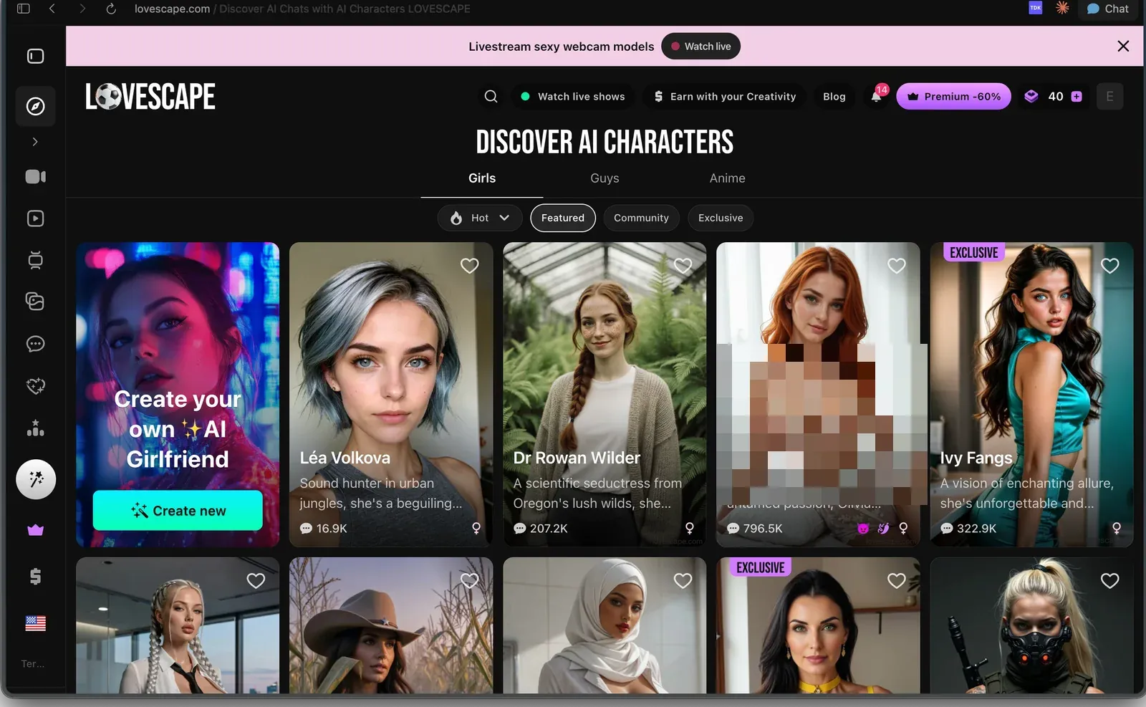Viewport: 1146px width, 707px height.
Task: Open the community people icon in sidebar
Action: point(35,428)
